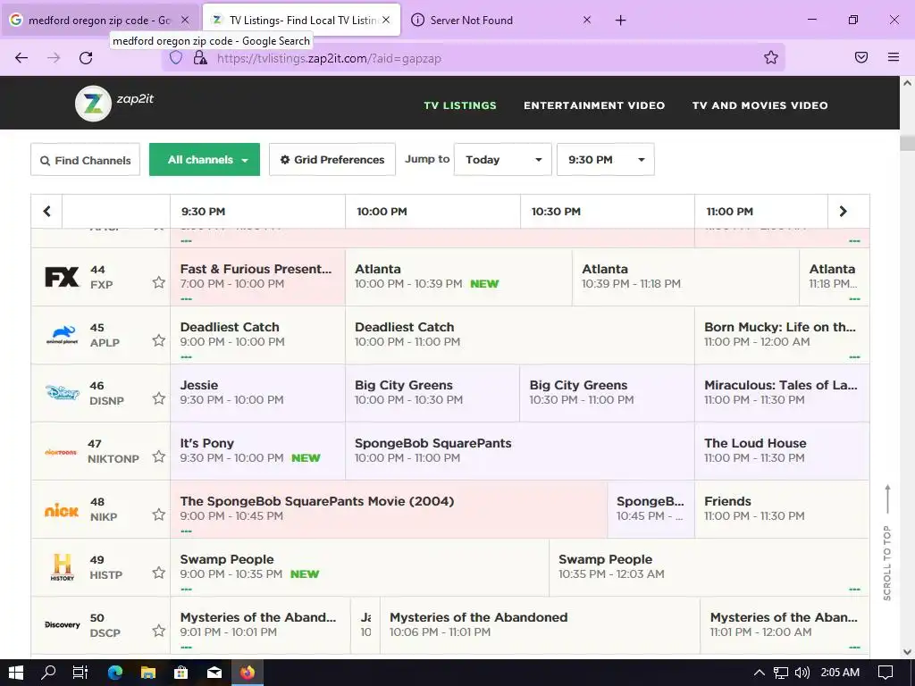
Task: Open the Pocket save icon
Action: click(861, 57)
